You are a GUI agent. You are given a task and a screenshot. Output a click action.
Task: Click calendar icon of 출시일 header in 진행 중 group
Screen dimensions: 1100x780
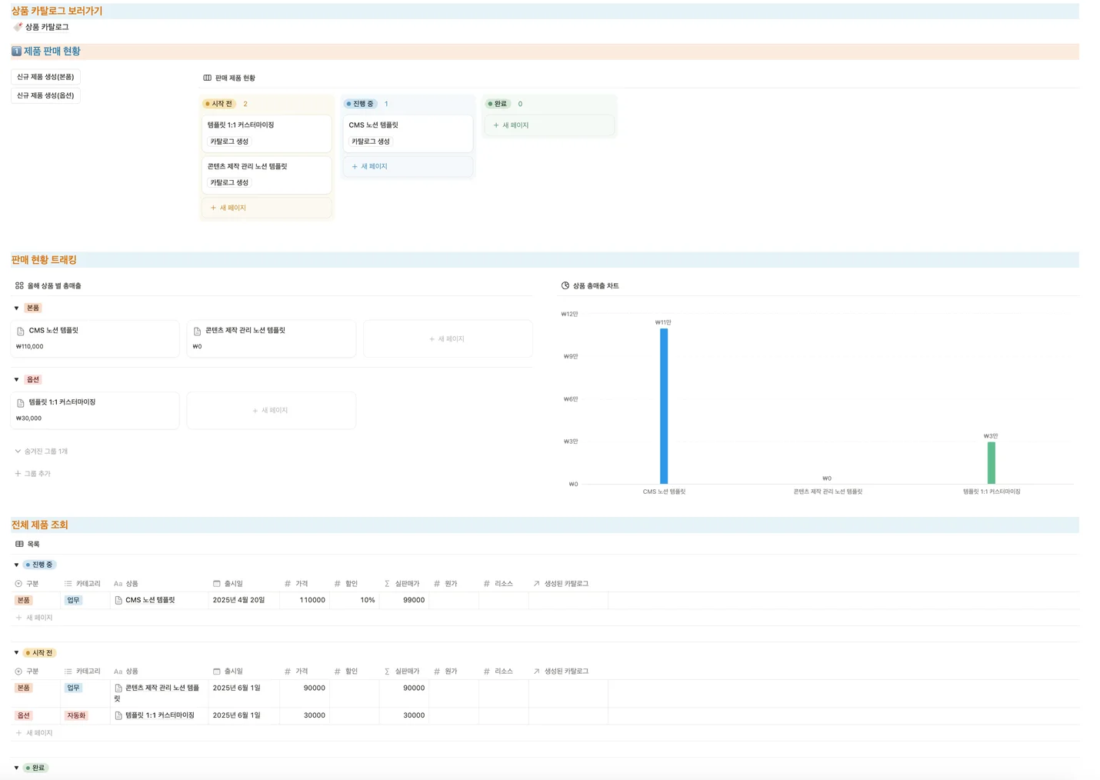click(x=217, y=584)
